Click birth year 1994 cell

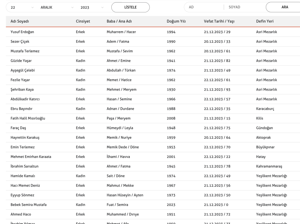coord(171,32)
